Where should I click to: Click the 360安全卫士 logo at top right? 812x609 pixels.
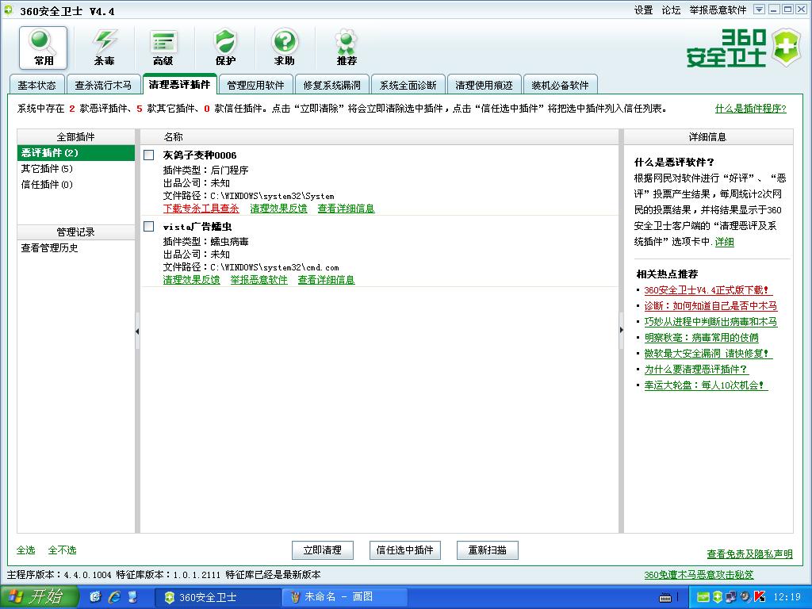744,48
